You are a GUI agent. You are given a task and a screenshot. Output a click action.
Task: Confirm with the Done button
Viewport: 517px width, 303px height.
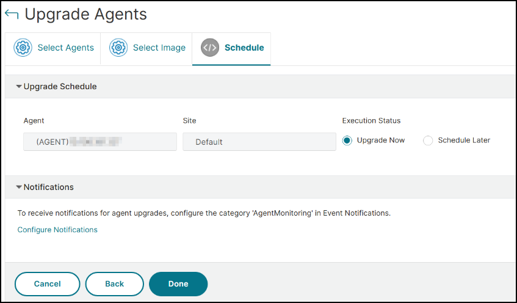(x=178, y=283)
